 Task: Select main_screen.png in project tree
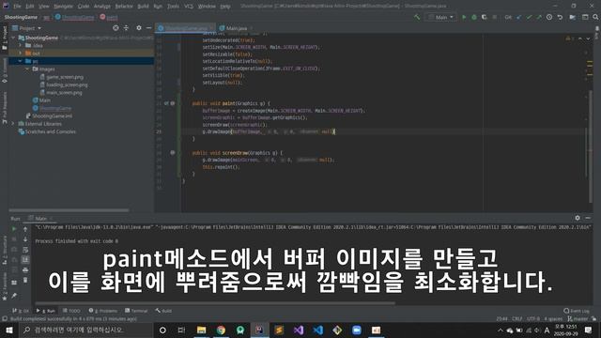tap(64, 93)
